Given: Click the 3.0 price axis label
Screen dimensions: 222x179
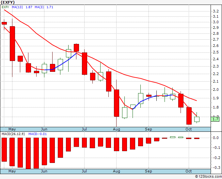Looking at the screenshot, I should 215,22.
